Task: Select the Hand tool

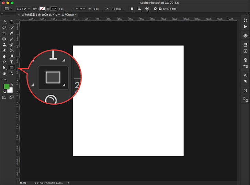Action: click(4, 73)
